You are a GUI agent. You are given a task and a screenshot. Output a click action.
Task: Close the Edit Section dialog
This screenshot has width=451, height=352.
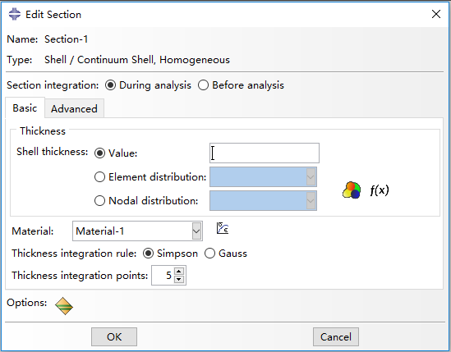pos(436,14)
